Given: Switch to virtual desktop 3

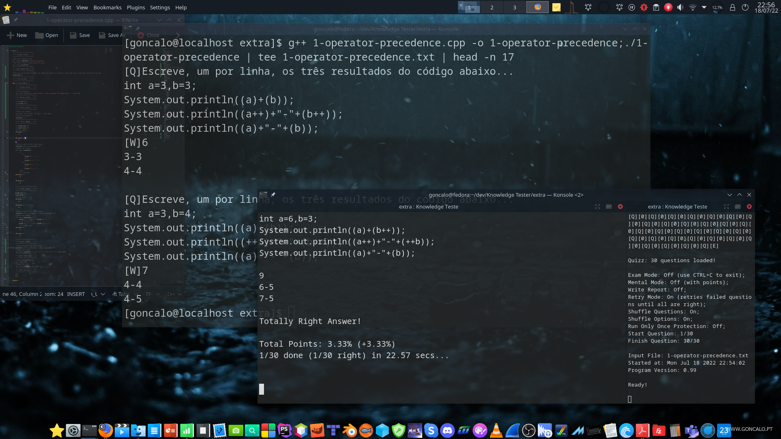Looking at the screenshot, I should [x=515, y=7].
